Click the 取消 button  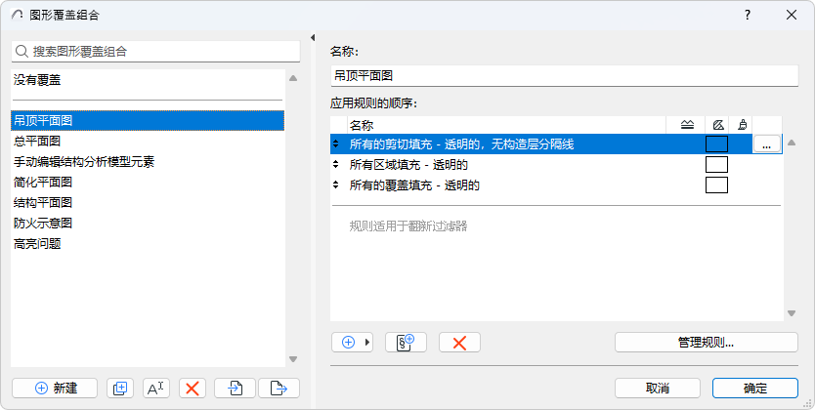(x=658, y=389)
